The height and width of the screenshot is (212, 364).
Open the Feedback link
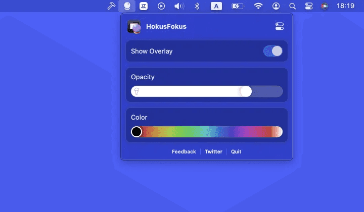[184, 151]
